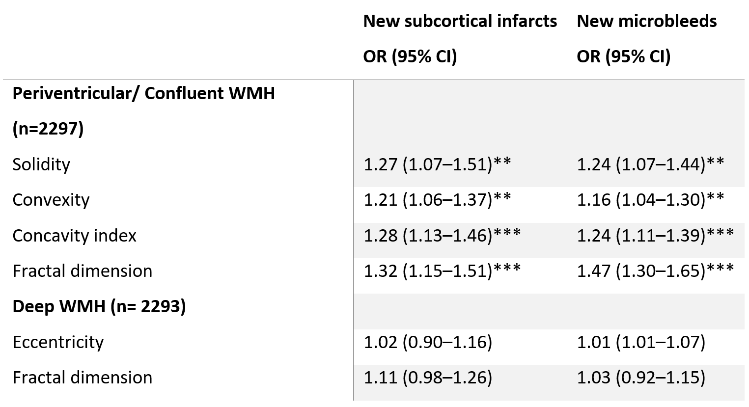Click the "Periventricular/ Confluent WMH" section heading
The width and height of the screenshot is (749, 407).
[x=143, y=93]
